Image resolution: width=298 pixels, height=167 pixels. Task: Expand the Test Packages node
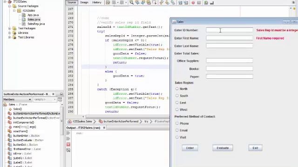(9, 28)
